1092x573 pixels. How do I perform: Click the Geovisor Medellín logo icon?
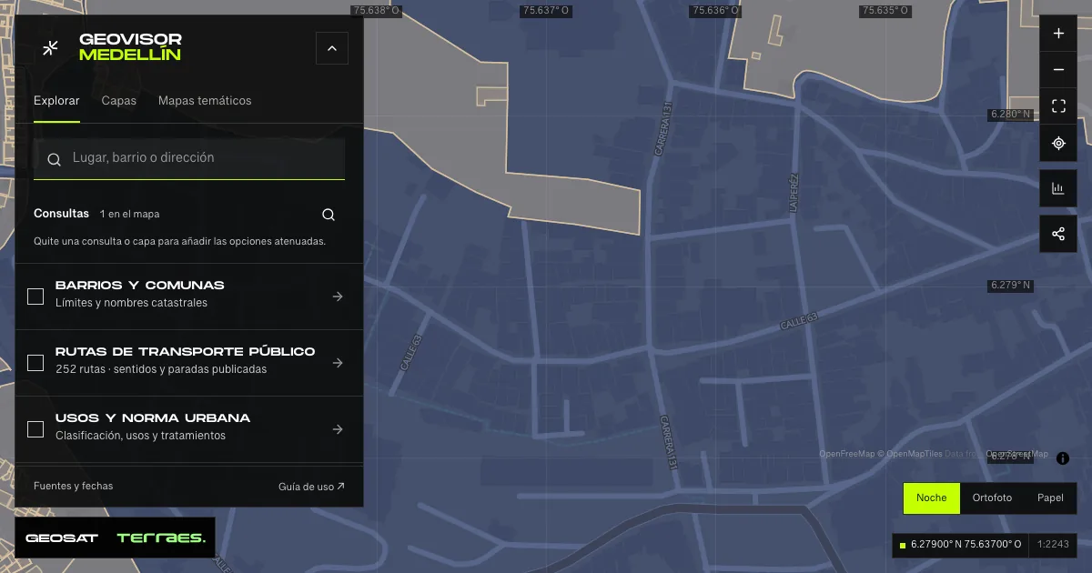click(51, 47)
